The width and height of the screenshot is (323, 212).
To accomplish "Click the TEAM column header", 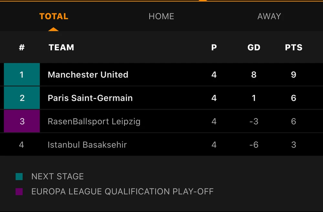I will 61,48.
